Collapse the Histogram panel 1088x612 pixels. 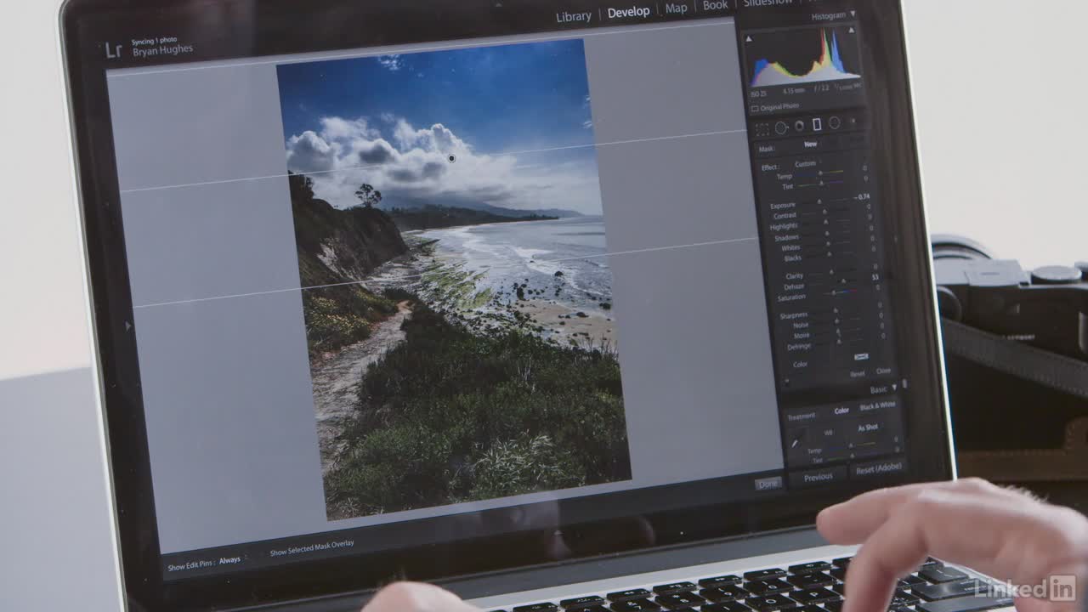(853, 14)
